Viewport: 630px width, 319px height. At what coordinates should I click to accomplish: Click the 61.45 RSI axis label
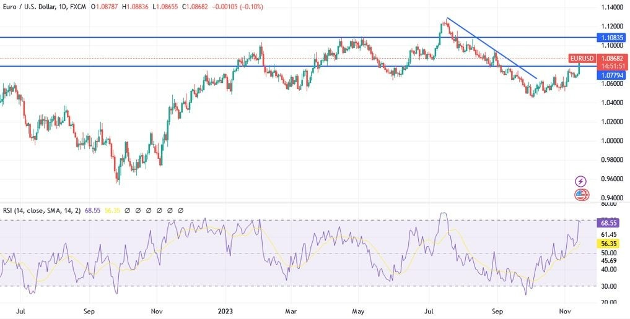coord(609,234)
